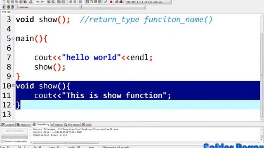Image resolution: width=264 pixels, height=148 pixels.
Task: Click the Goto Function toolbar icon
Action: click(x=59, y=2)
